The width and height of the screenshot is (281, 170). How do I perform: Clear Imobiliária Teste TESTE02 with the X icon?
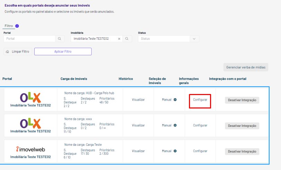tap(119, 39)
